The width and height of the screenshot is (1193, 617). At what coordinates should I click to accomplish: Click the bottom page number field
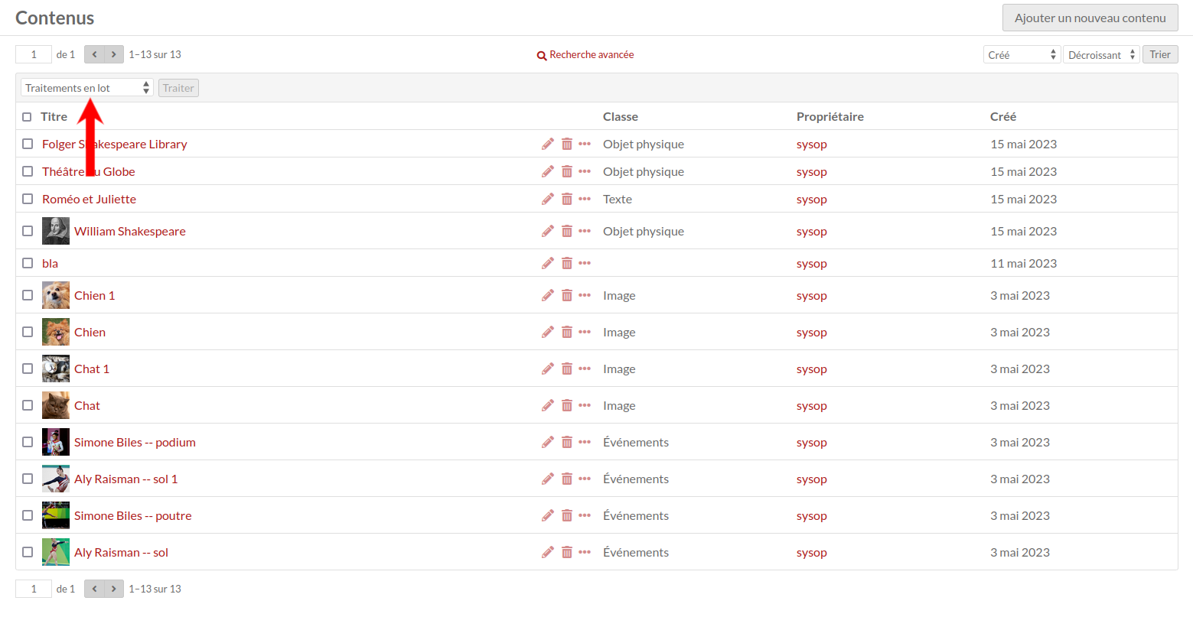(34, 589)
